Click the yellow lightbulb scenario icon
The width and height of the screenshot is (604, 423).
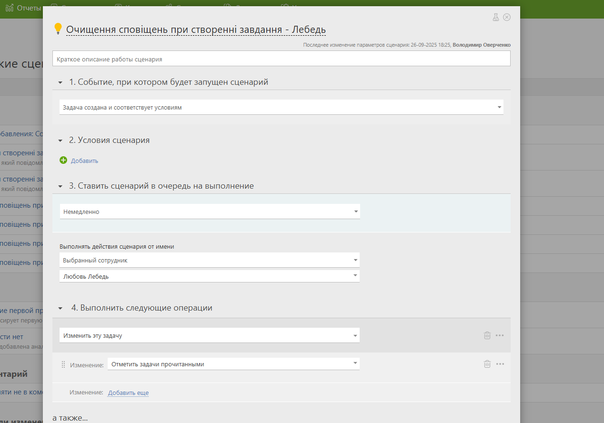click(x=58, y=29)
